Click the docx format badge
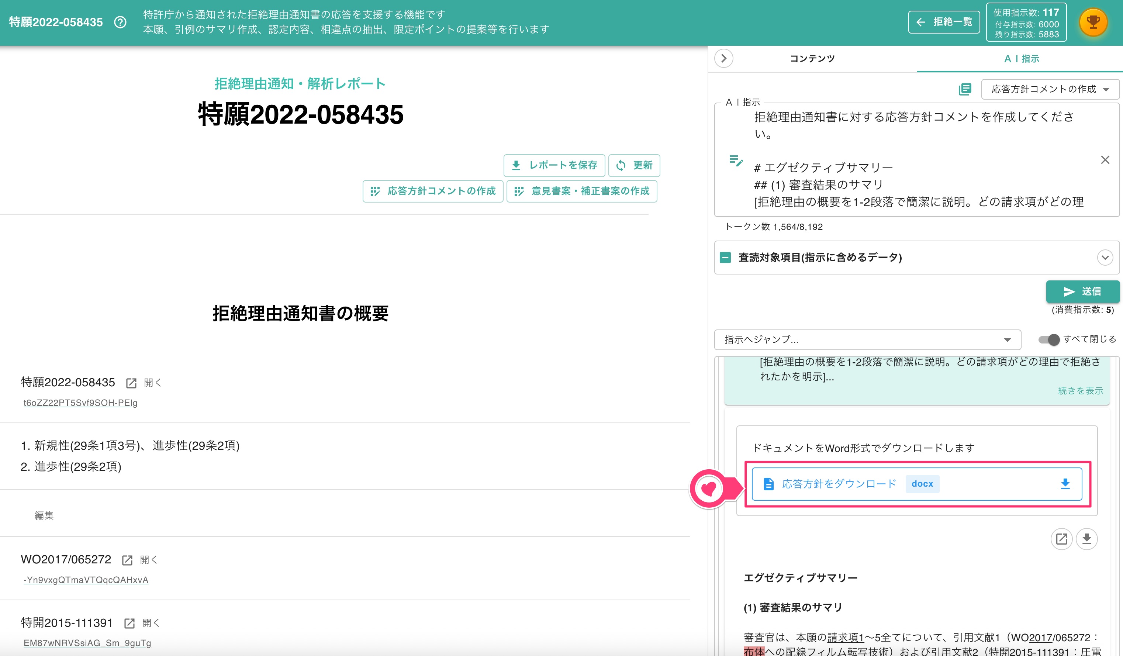 (x=922, y=484)
